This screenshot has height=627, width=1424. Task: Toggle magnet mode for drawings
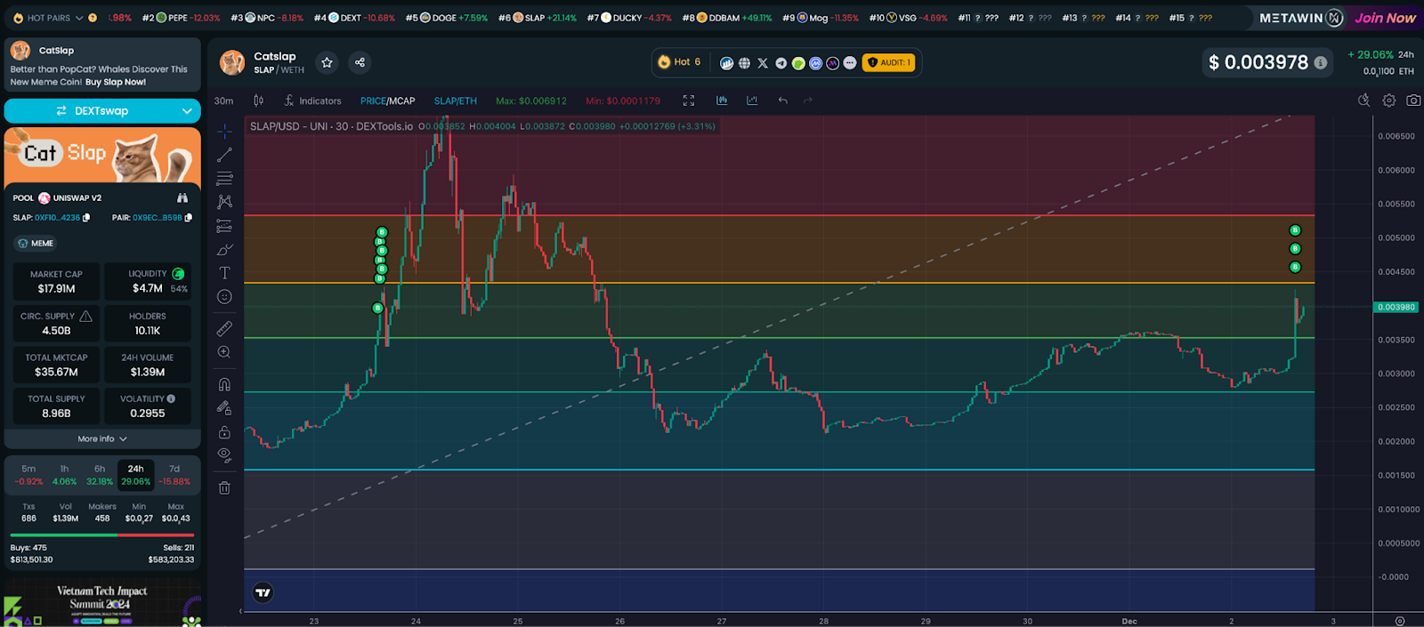coord(224,384)
